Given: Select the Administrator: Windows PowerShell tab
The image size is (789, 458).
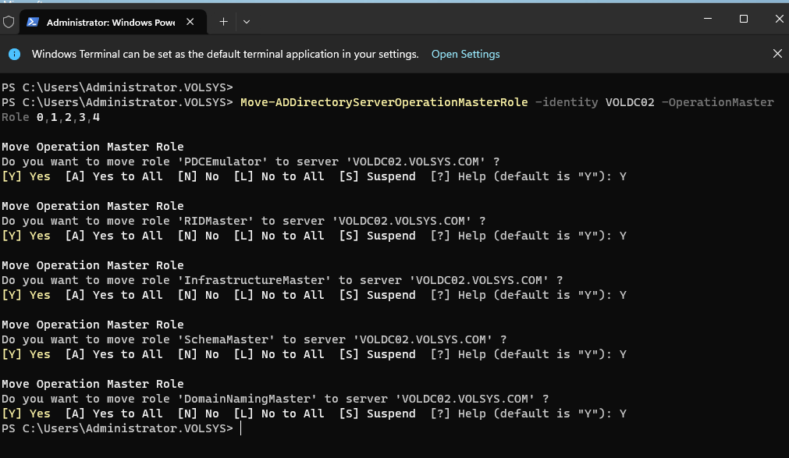Looking at the screenshot, I should pyautogui.click(x=109, y=22).
